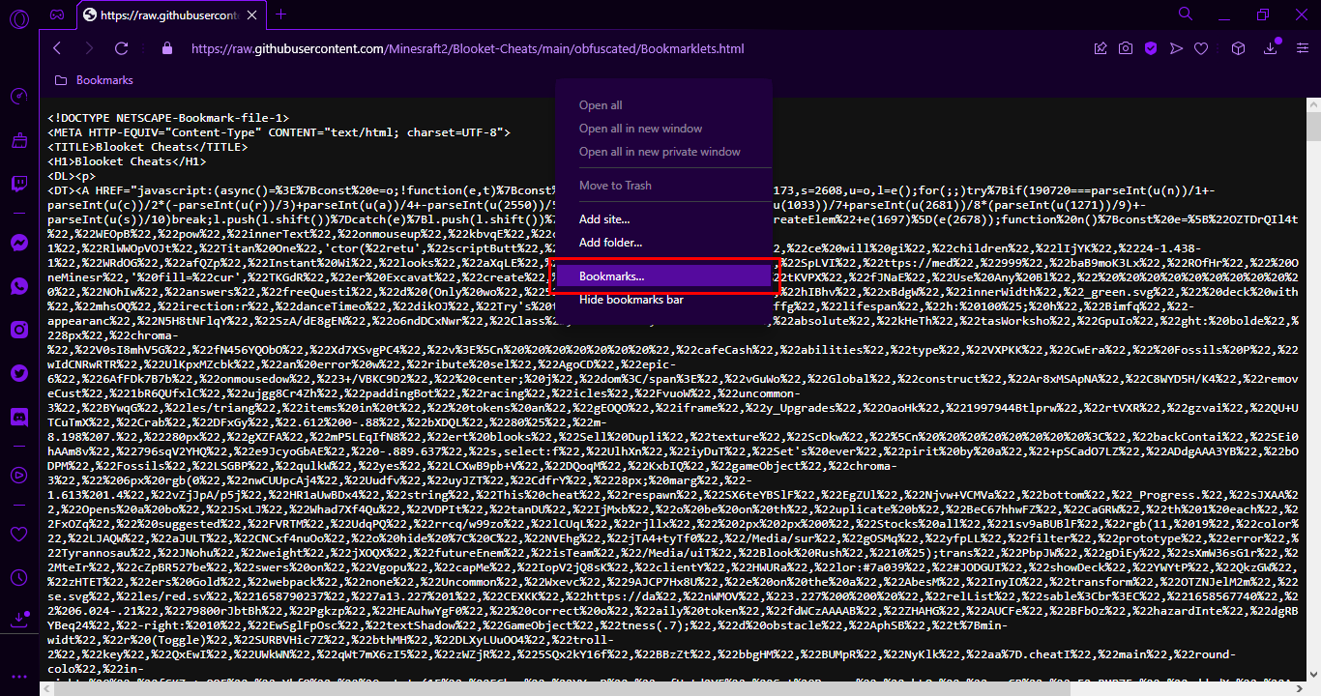Open the GX Corner gamepad tab
Screen dimensions: 1321x696
(58, 14)
